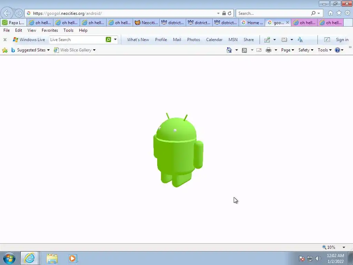353x265 pixels.
Task: Open MSN on the Live toolbar
Action: (x=233, y=40)
